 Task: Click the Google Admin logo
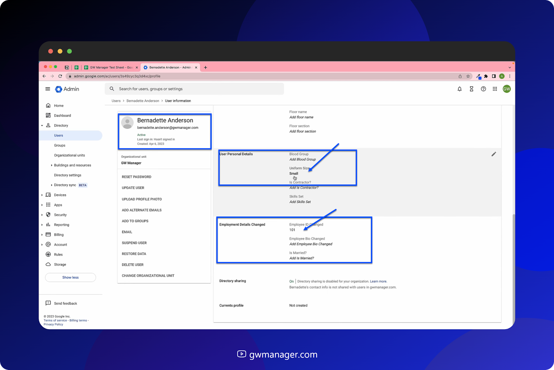pyautogui.click(x=67, y=89)
